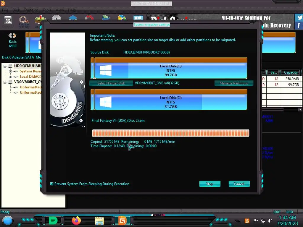Click the VD0 disk icon in tree

point(10,82)
